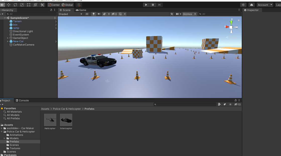Toggle scene effects
The image size is (281, 156).
click(104, 14)
